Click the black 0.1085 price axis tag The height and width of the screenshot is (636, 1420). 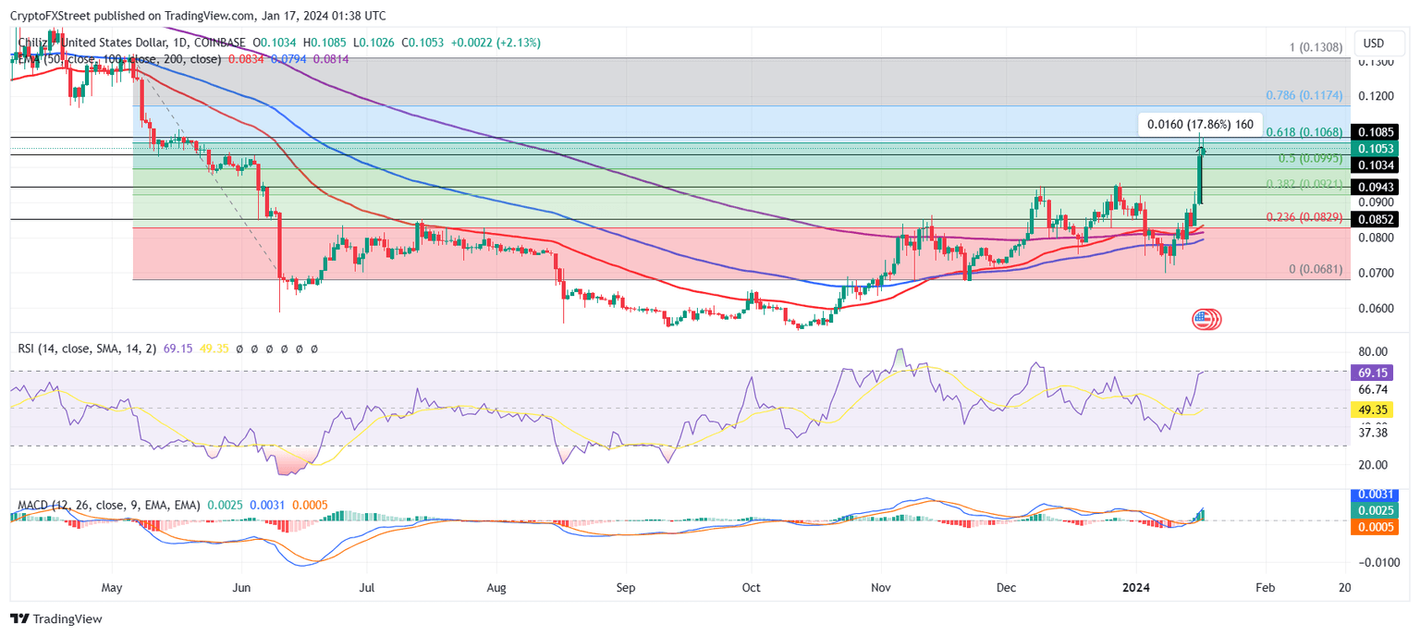coord(1373,132)
